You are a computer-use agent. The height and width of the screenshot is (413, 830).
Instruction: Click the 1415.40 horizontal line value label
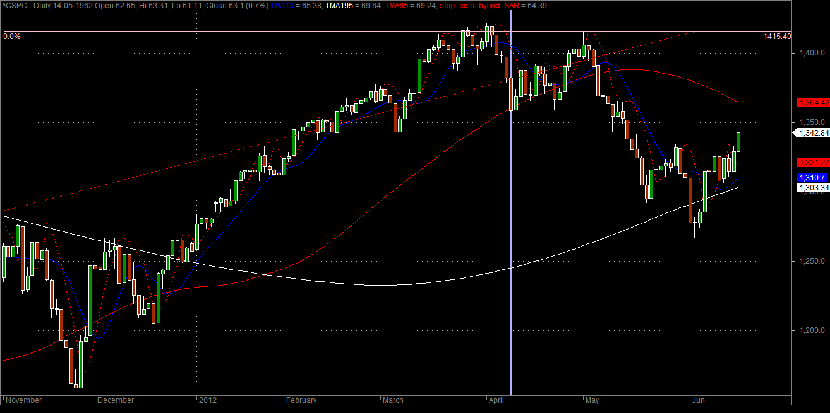pos(777,37)
